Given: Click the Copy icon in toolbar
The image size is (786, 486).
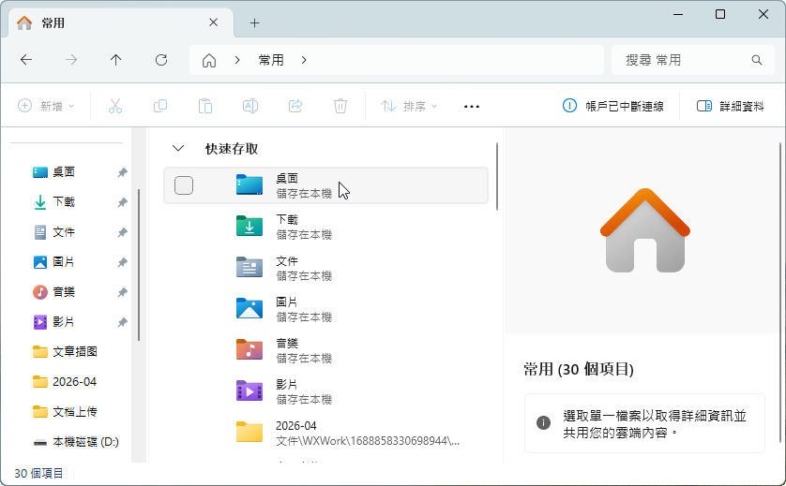Looking at the screenshot, I should click(160, 107).
